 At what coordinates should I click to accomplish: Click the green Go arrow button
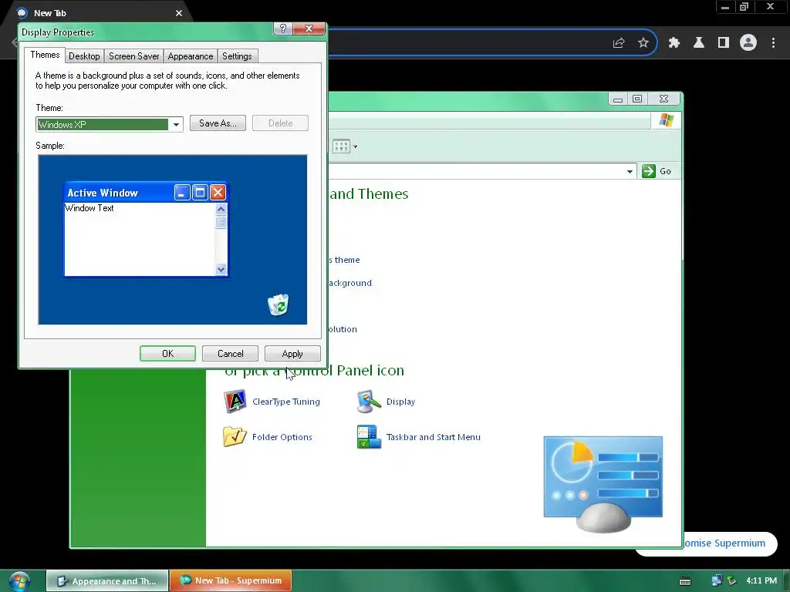click(649, 171)
